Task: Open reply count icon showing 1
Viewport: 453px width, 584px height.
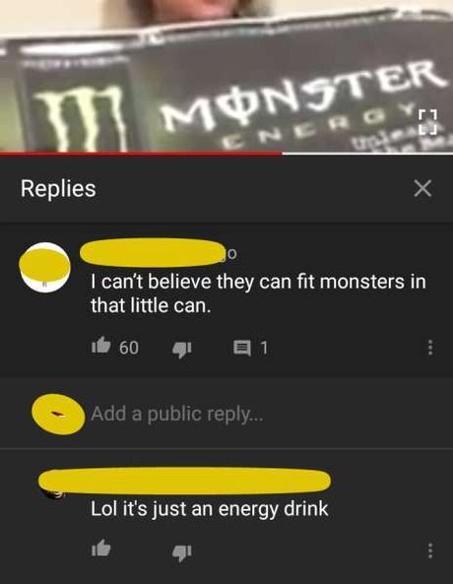Action: (242, 349)
